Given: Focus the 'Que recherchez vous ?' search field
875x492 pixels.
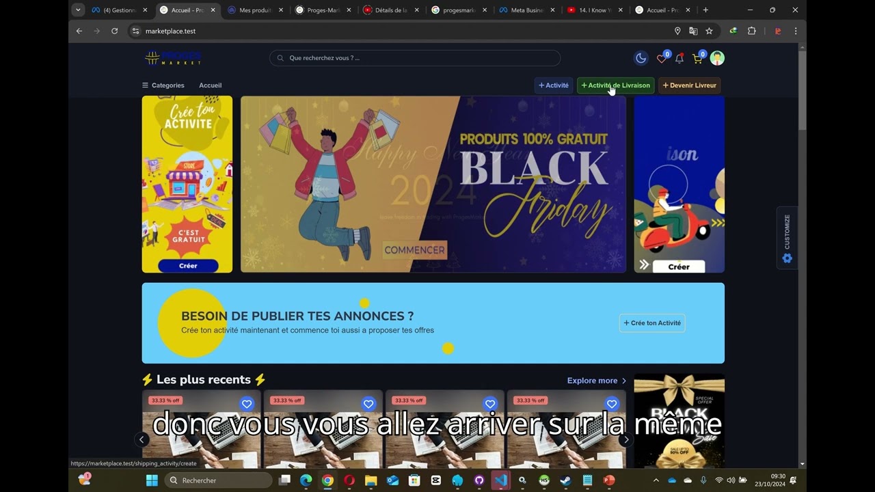Looking at the screenshot, I should (415, 58).
